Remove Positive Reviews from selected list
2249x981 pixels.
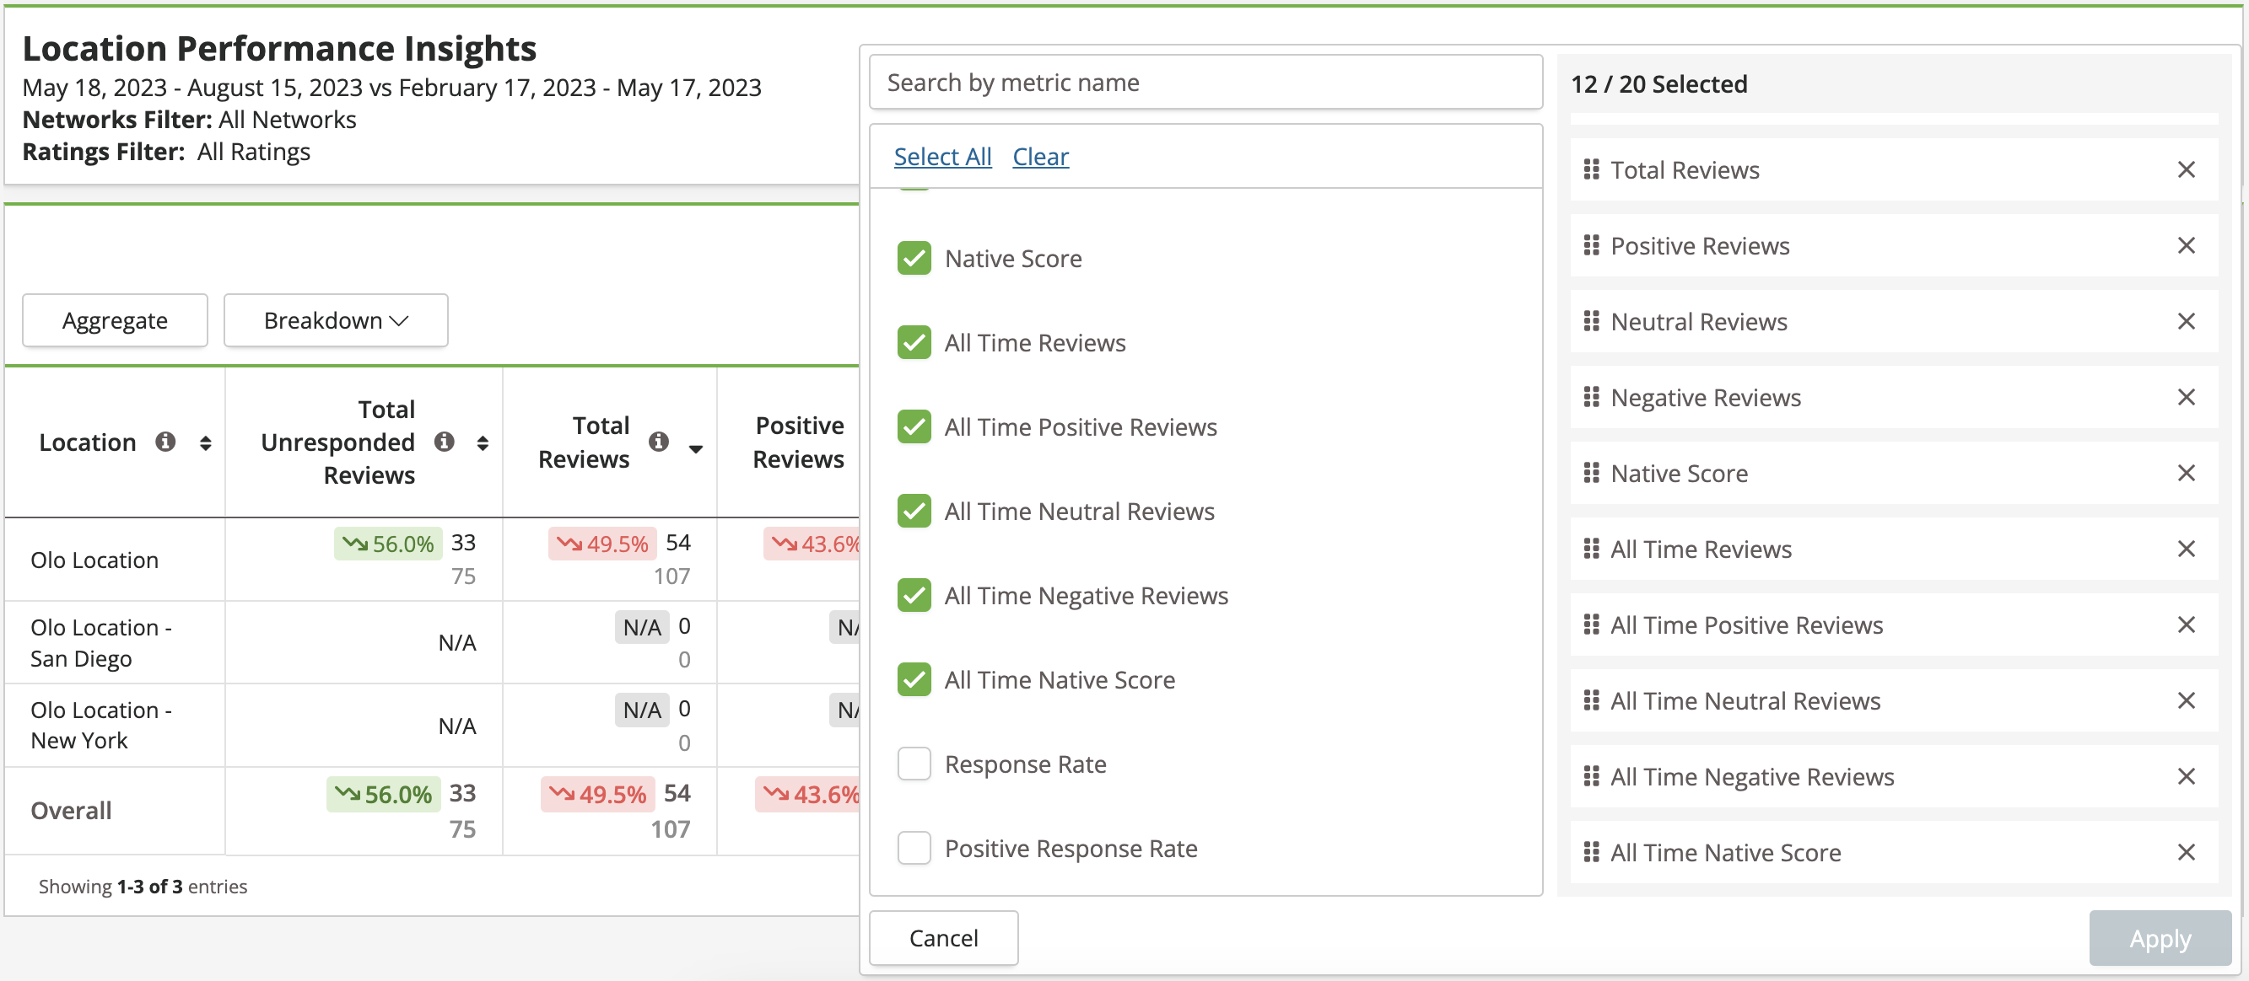(2185, 245)
